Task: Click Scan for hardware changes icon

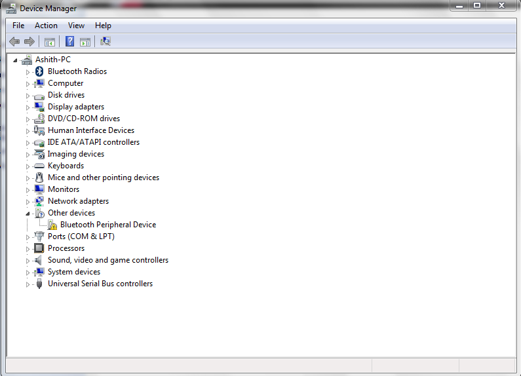Action: tap(106, 41)
